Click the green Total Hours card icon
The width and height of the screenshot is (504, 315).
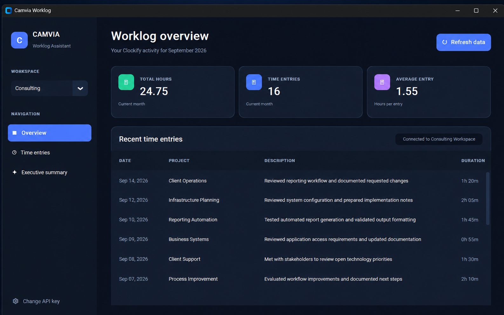coord(126,82)
